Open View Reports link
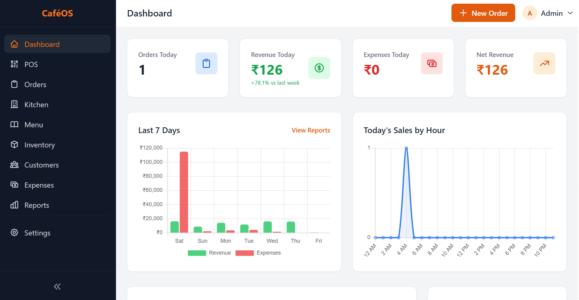 tap(311, 130)
